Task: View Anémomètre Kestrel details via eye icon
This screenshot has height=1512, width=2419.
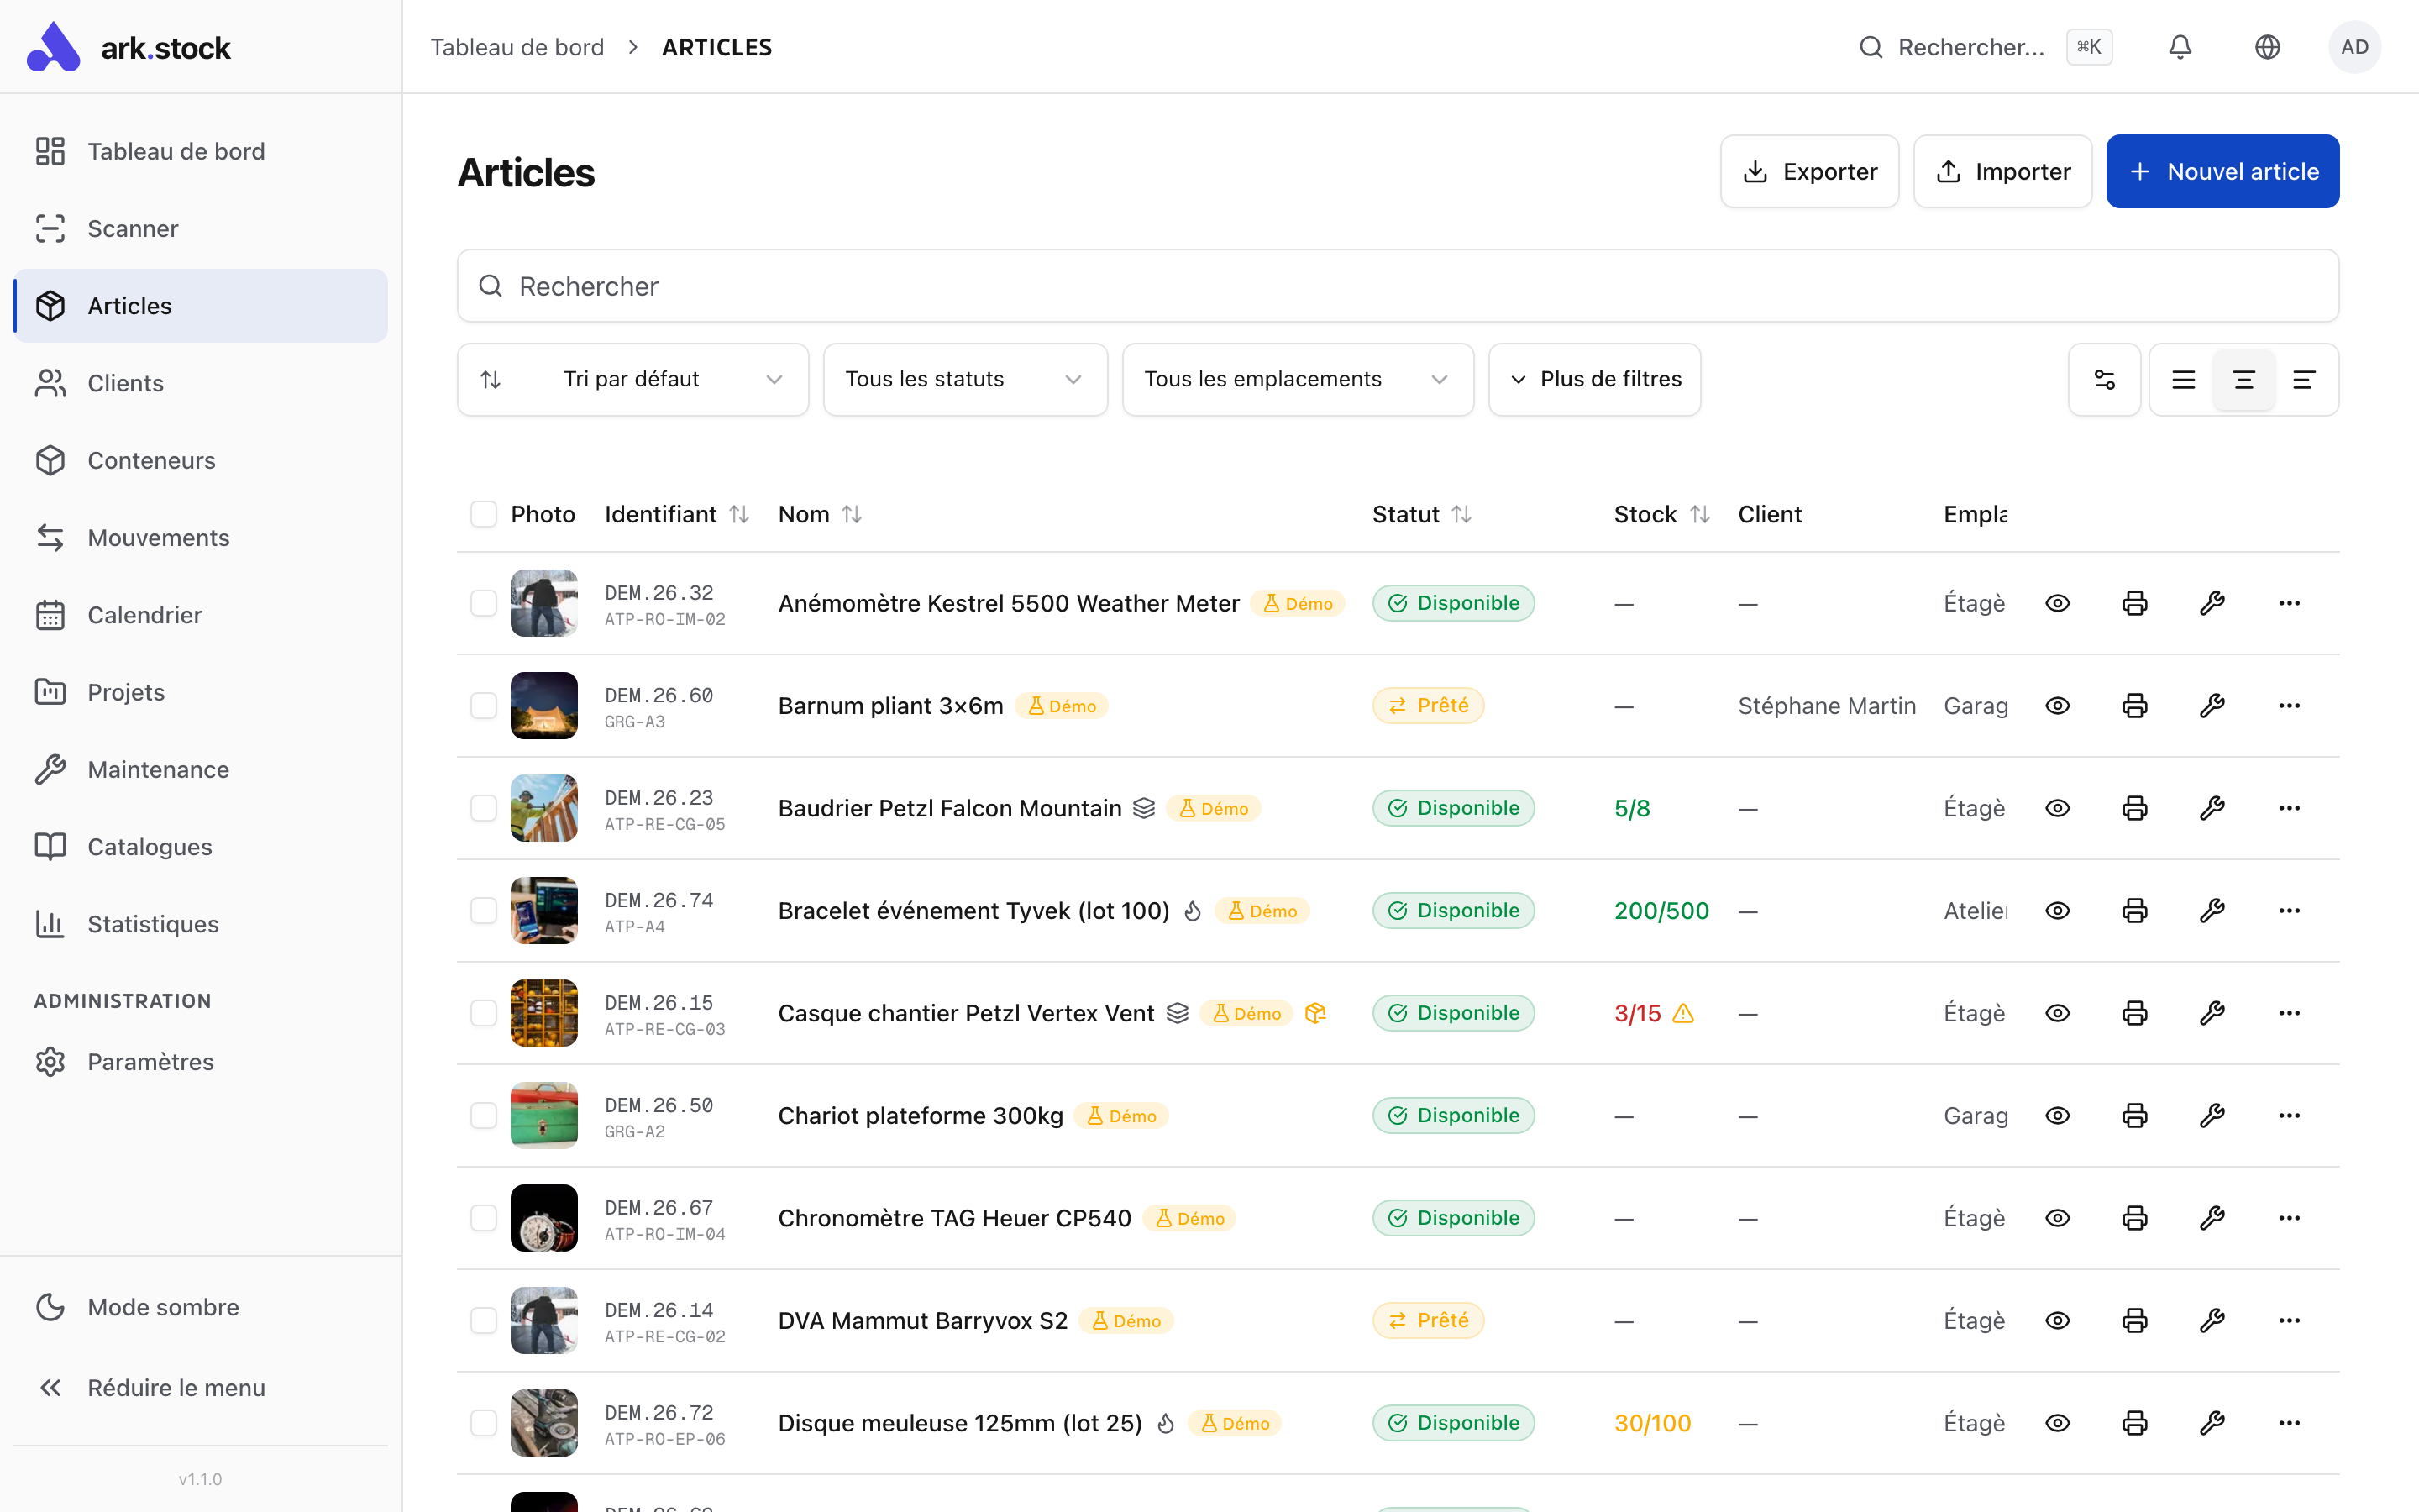Action: pyautogui.click(x=2057, y=603)
